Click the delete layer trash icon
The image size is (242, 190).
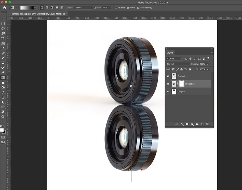coord(207,124)
